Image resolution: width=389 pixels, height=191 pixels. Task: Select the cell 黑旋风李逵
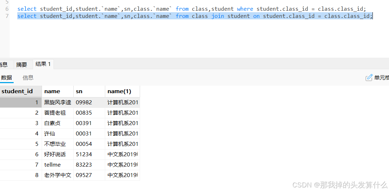pyautogui.click(x=57, y=102)
